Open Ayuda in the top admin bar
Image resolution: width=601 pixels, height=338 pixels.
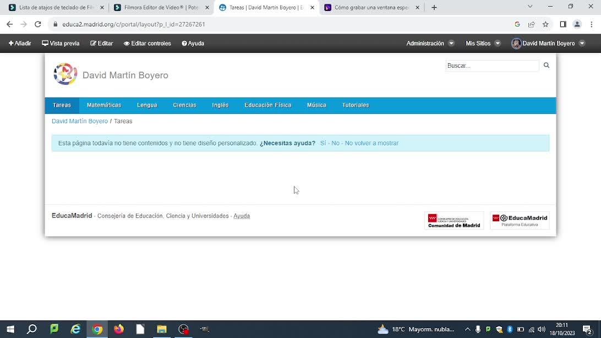[193, 43]
